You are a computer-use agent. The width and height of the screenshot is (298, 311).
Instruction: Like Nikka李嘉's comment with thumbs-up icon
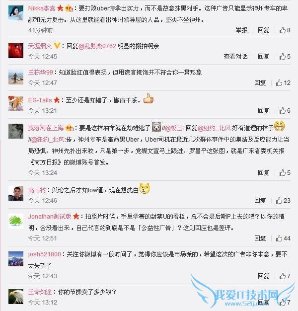click(282, 30)
